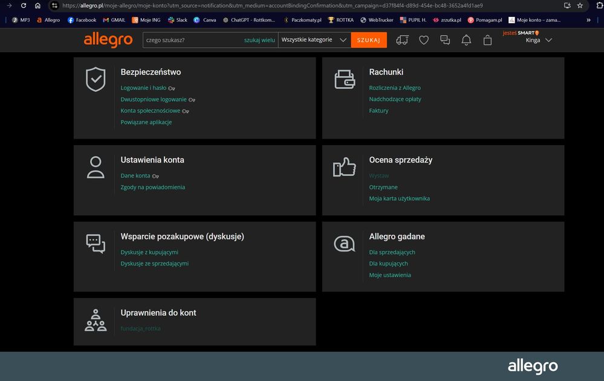Screen dimensions: 604x381
Task: Open the Allegro bookmark in bookmarks bar
Action: (48, 20)
